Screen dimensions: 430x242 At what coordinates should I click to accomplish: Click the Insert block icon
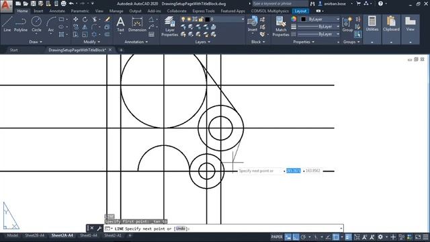tap(253, 24)
